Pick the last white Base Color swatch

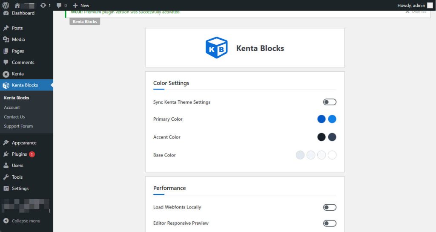(x=332, y=155)
